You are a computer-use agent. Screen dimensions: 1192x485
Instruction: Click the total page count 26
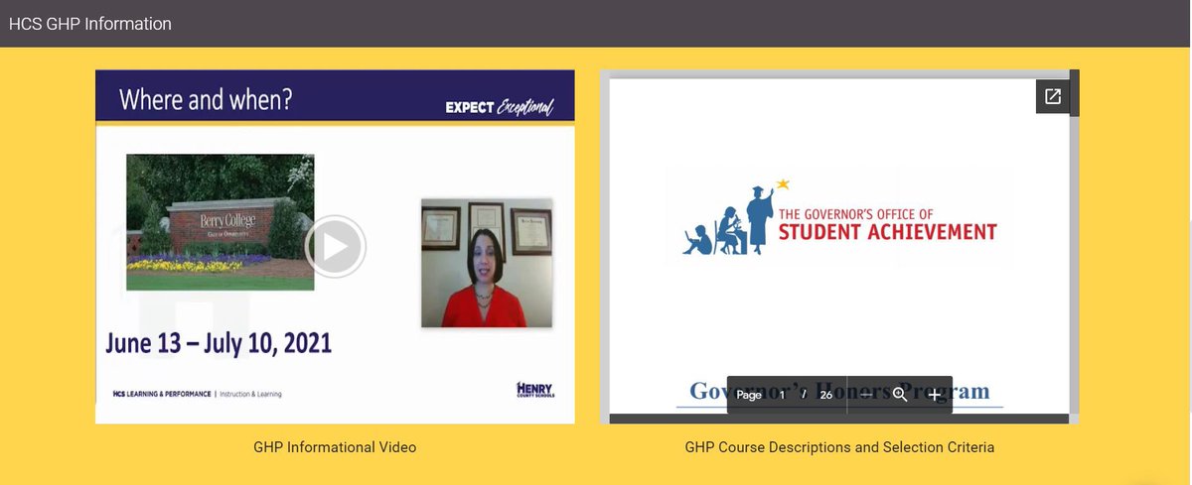coord(826,395)
